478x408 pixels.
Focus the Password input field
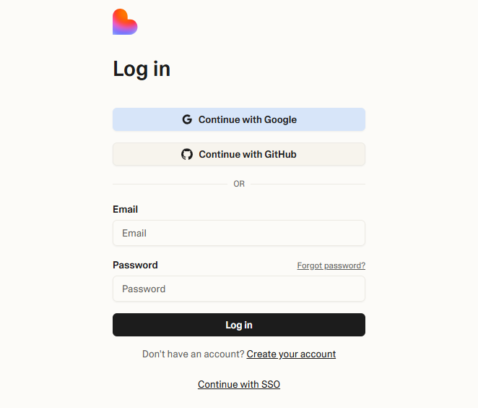pos(239,289)
